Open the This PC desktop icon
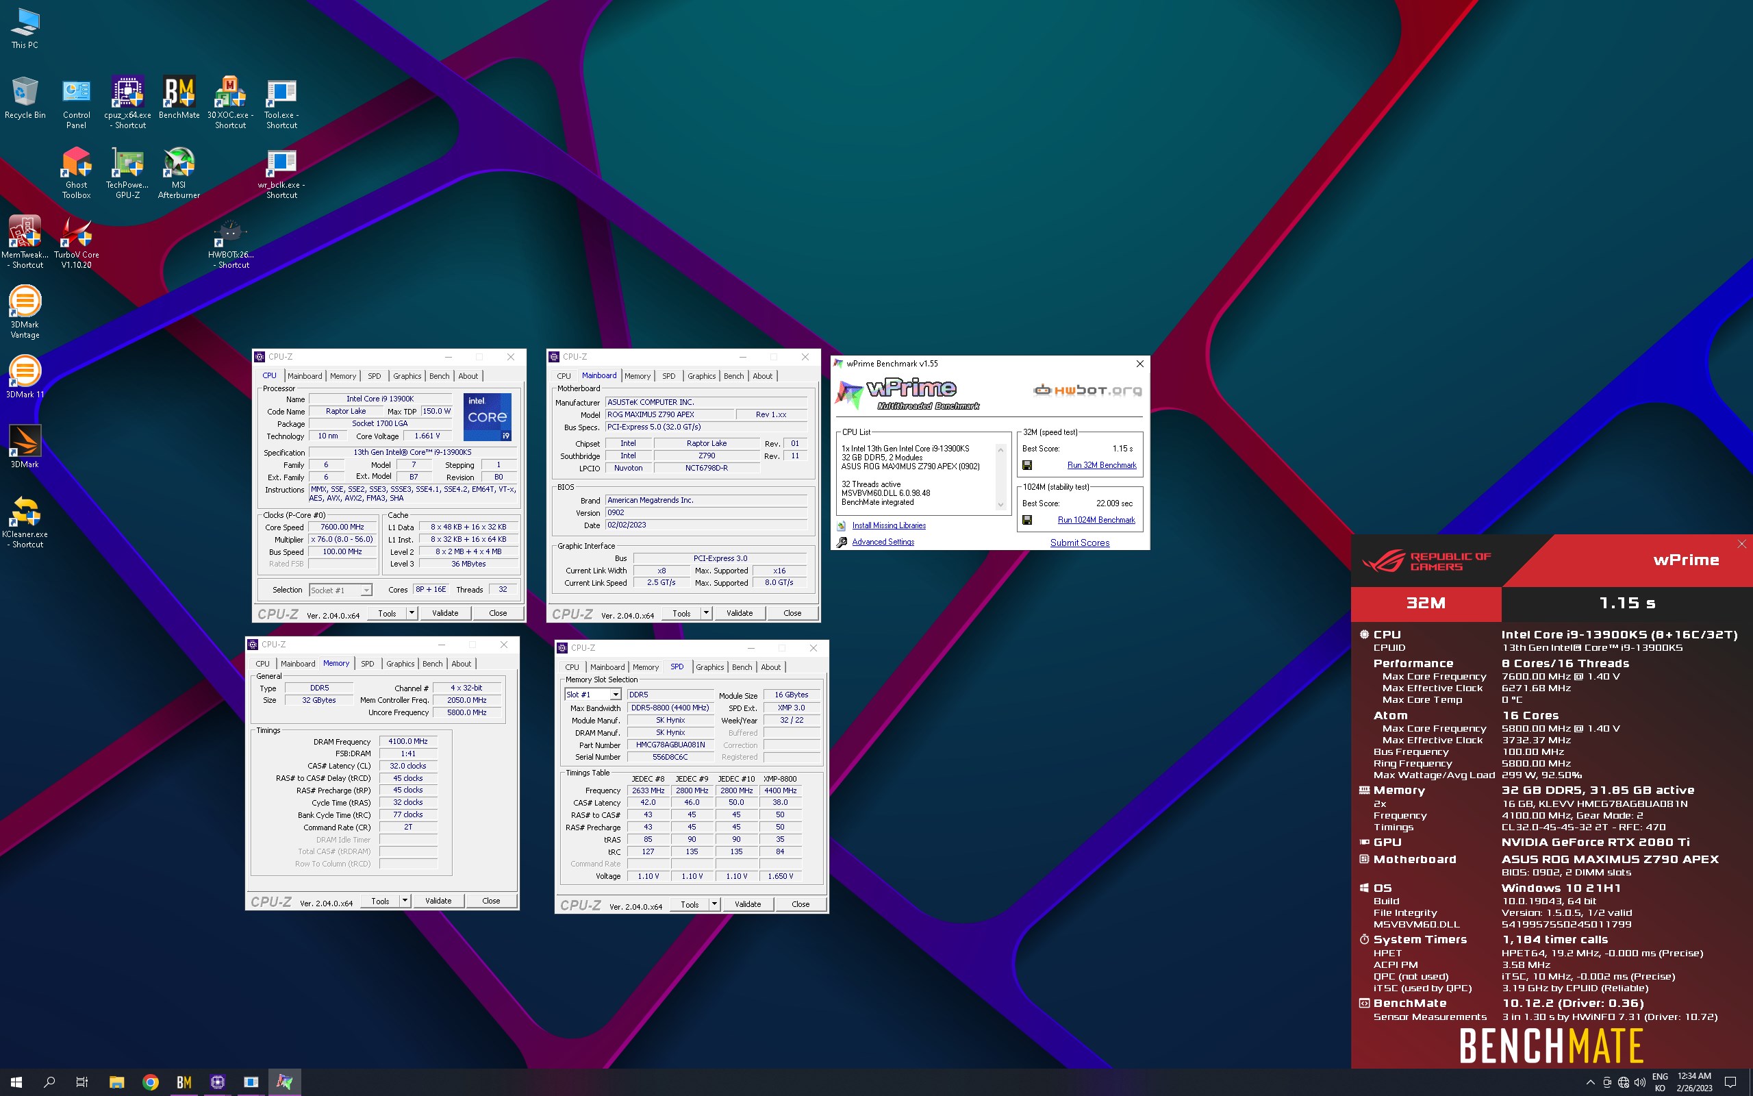Viewport: 1753px width, 1096px height. (x=25, y=29)
